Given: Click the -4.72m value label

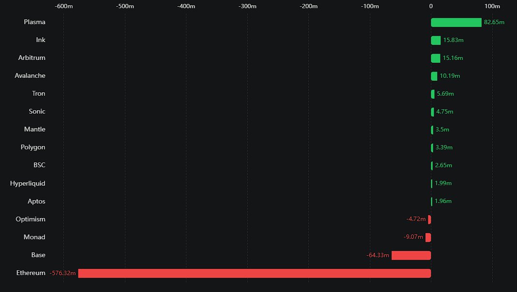Looking at the screenshot, I should (416, 219).
